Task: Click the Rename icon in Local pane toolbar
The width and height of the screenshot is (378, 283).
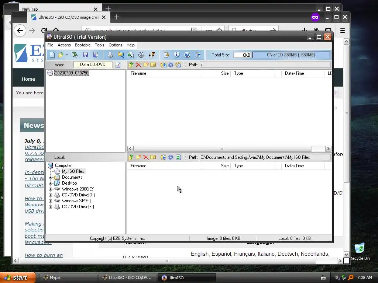Action: coord(153,157)
